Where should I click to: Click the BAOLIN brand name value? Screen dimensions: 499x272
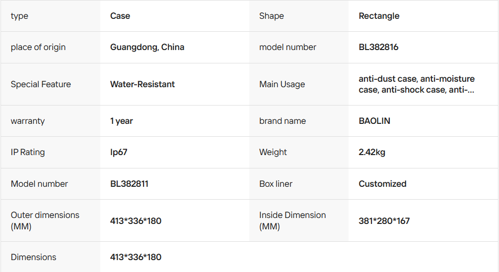(374, 121)
